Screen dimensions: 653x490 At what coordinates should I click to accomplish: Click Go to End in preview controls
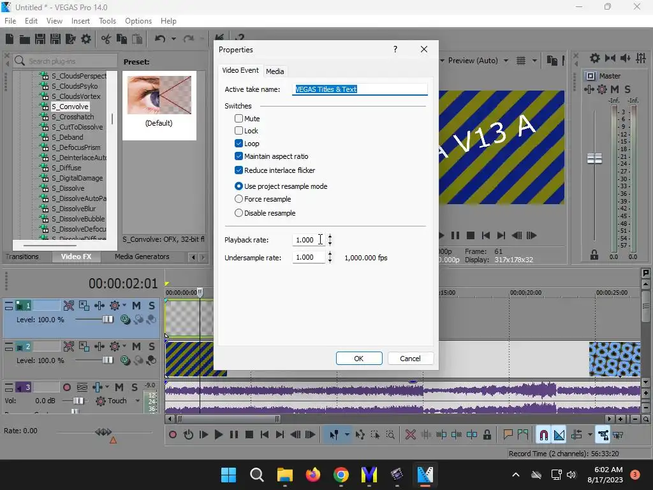point(501,235)
